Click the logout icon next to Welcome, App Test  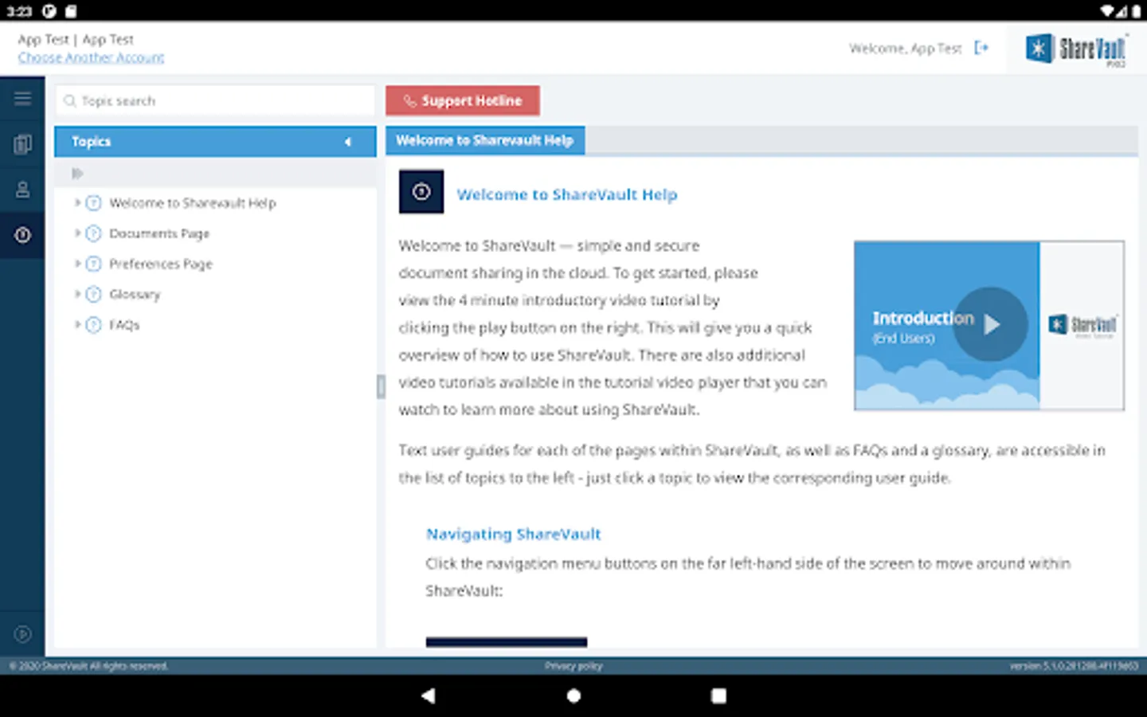point(981,48)
